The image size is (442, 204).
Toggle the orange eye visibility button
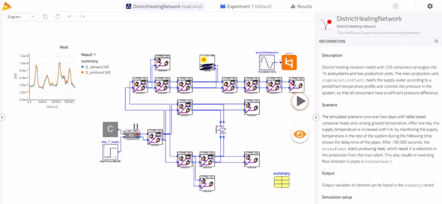(300, 134)
